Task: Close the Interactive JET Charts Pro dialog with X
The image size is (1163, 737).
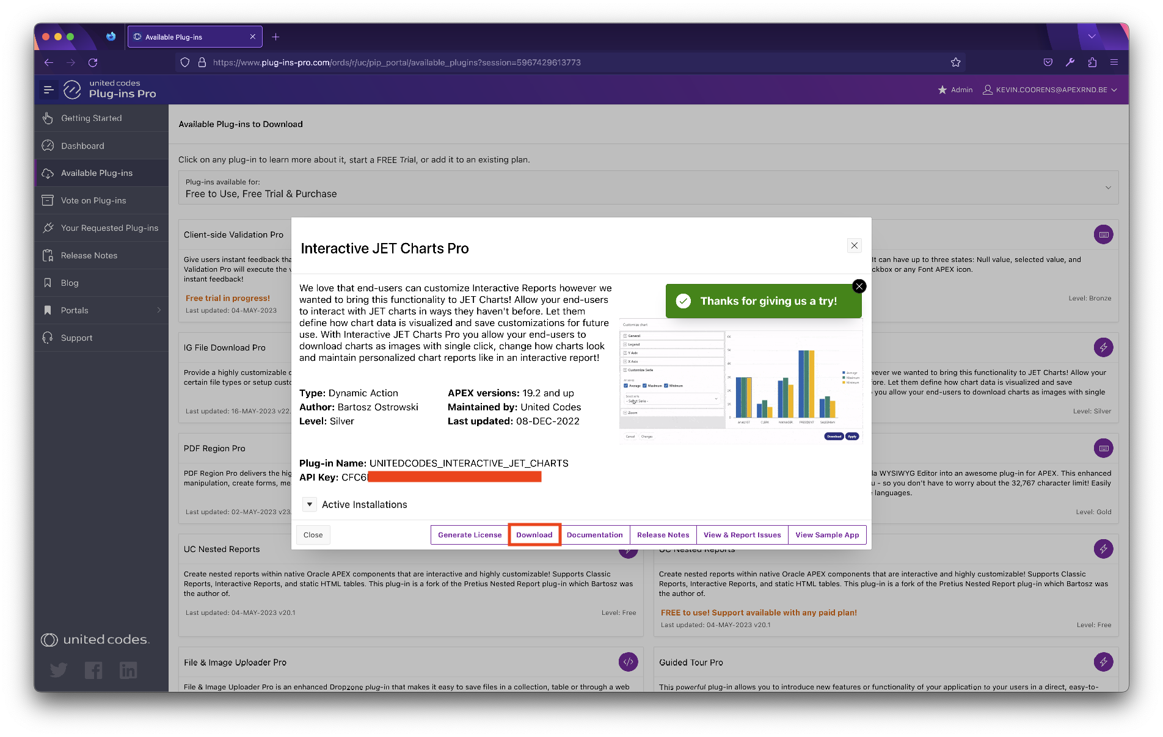Action: pyautogui.click(x=855, y=245)
